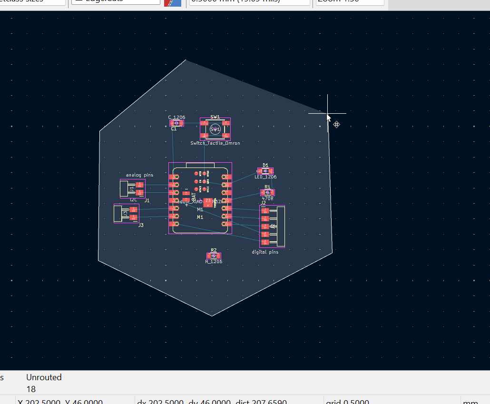The width and height of the screenshot is (490, 404).
Task: Click the 'C_1206' value text
Action: point(176,117)
